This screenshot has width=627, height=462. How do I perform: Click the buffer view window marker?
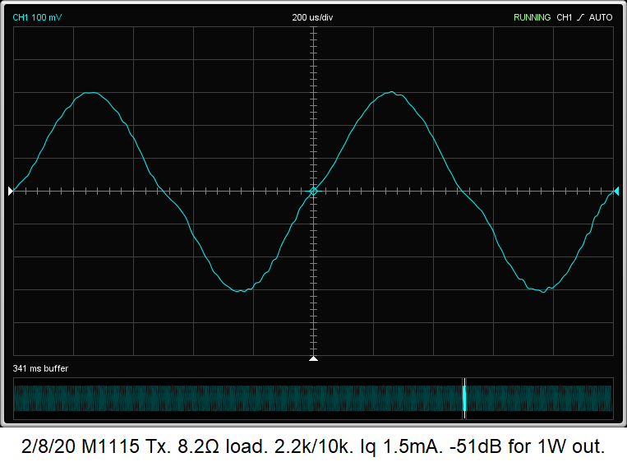click(x=464, y=399)
